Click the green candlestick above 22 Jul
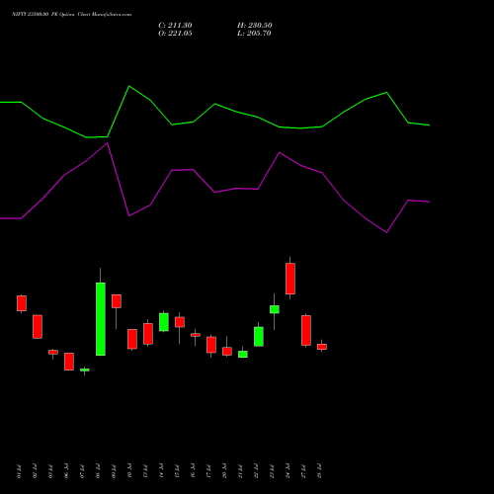Viewport: 494px width, 494px height. (x=259, y=337)
